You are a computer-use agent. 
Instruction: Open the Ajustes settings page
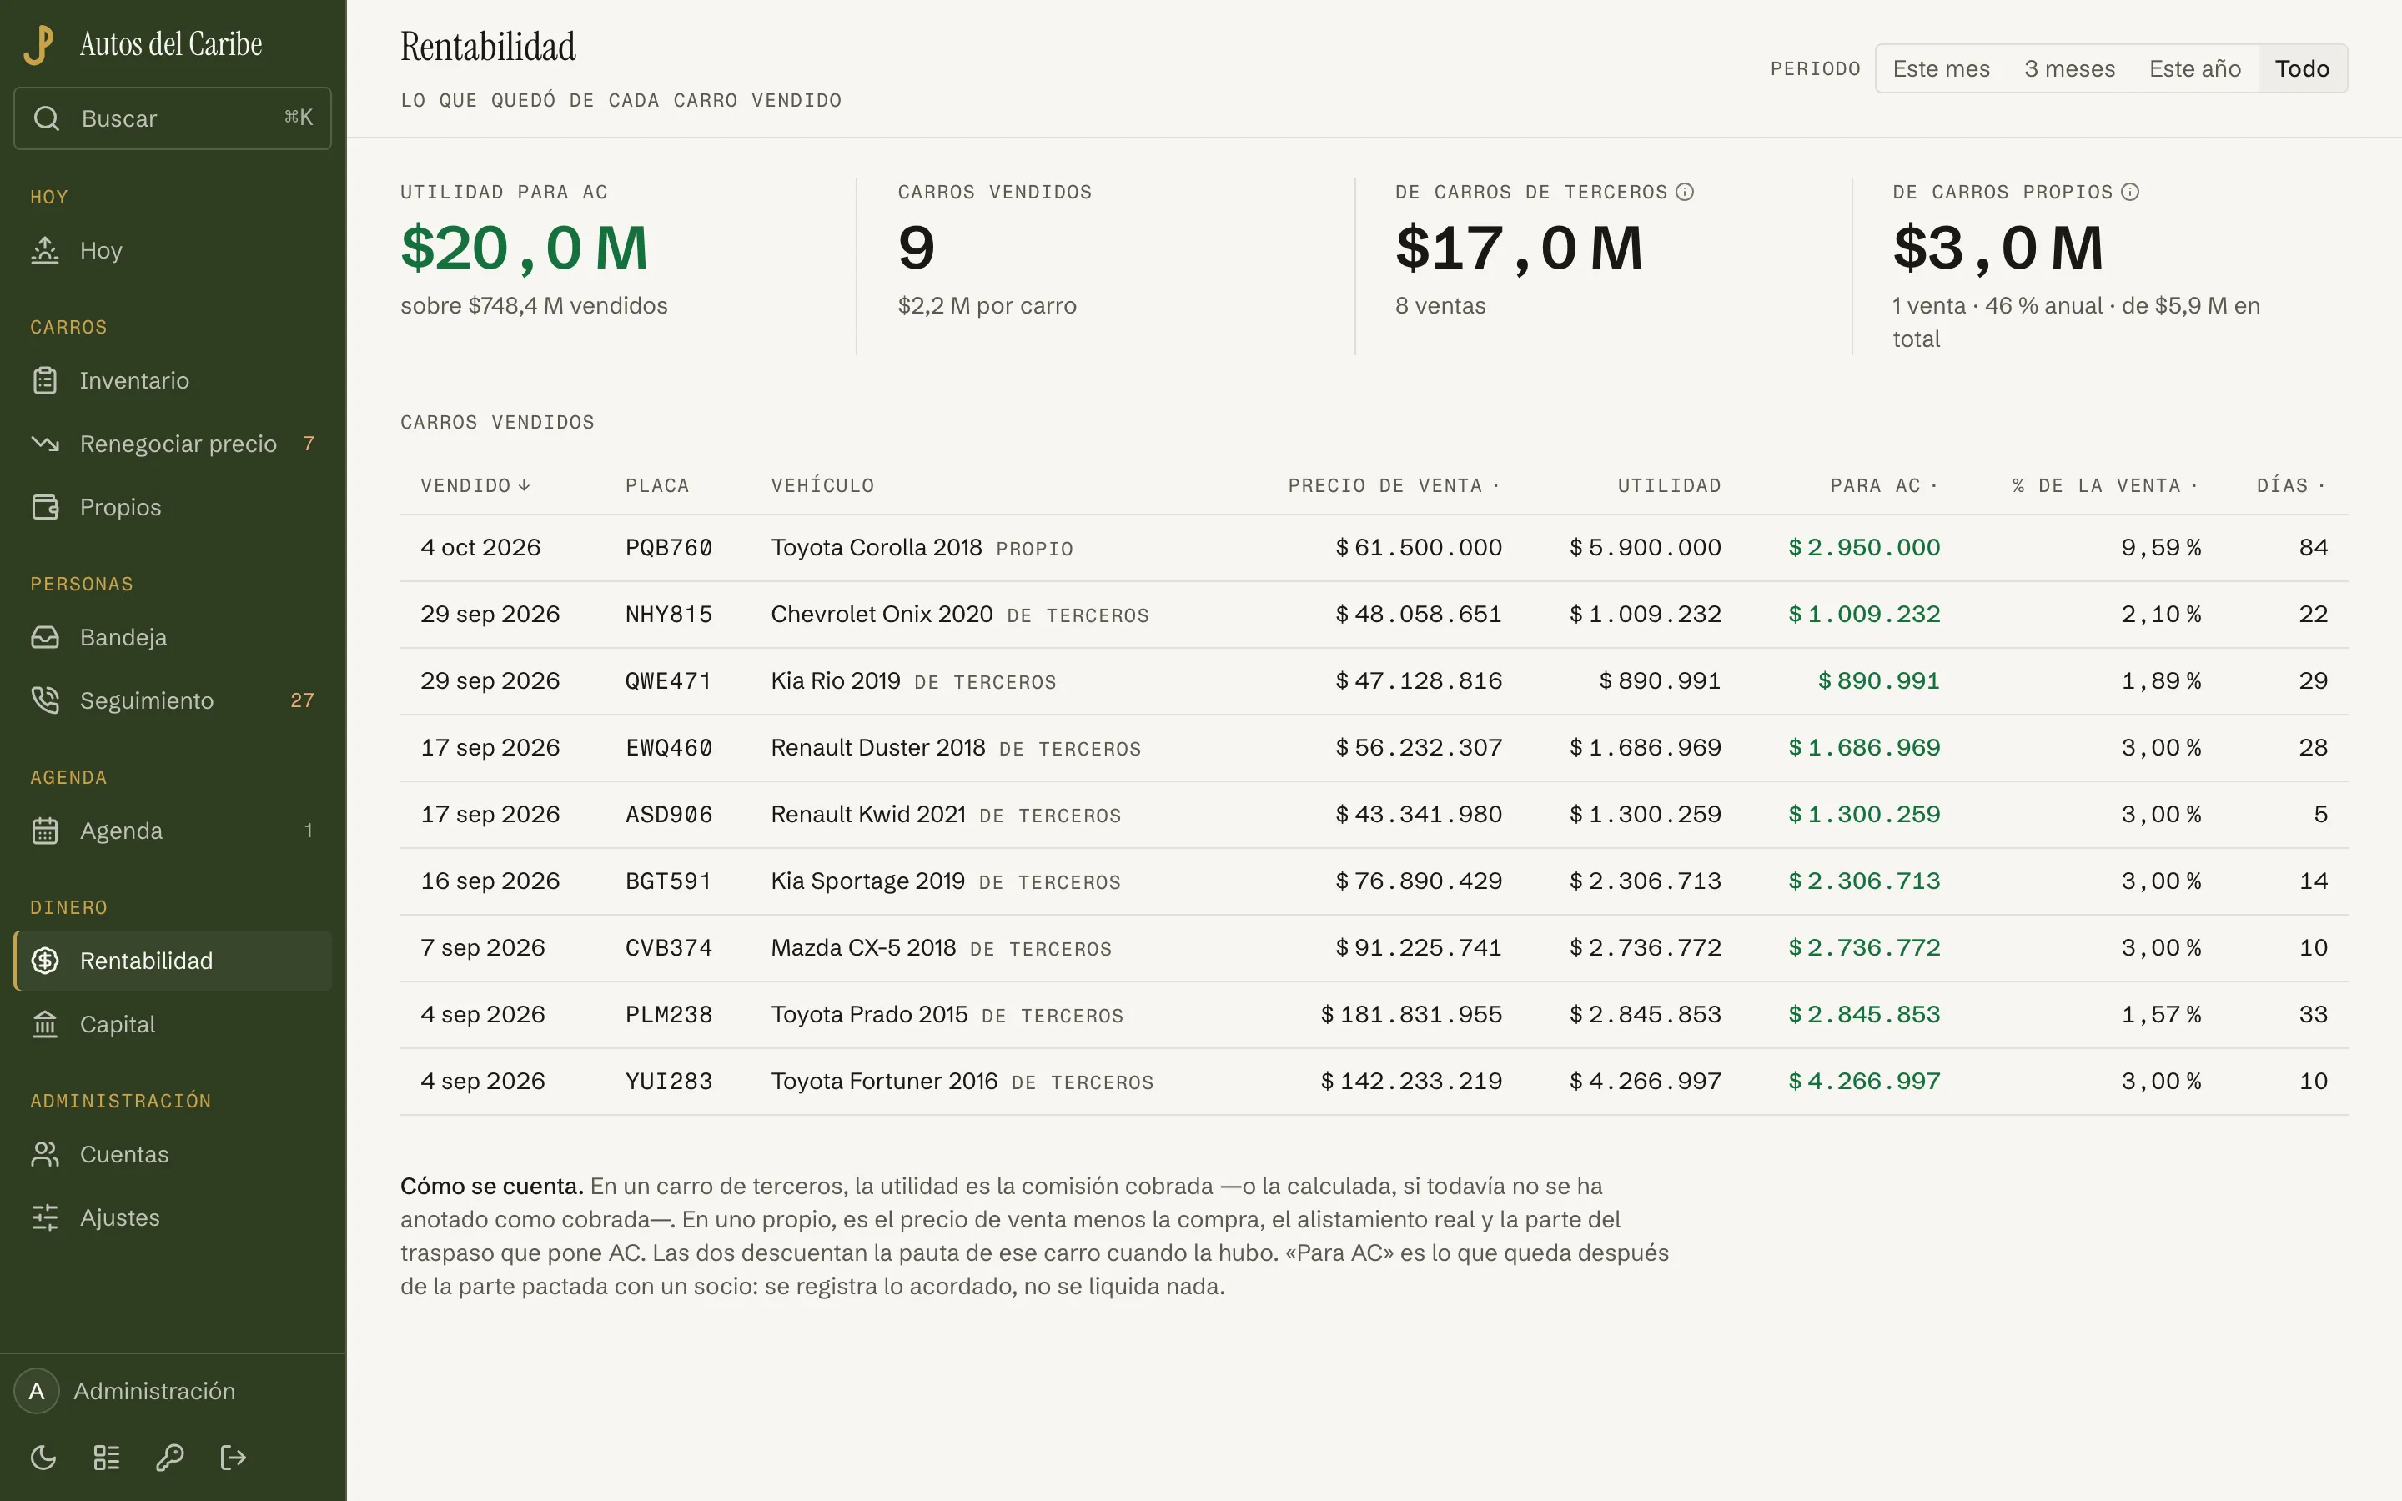click(173, 1218)
